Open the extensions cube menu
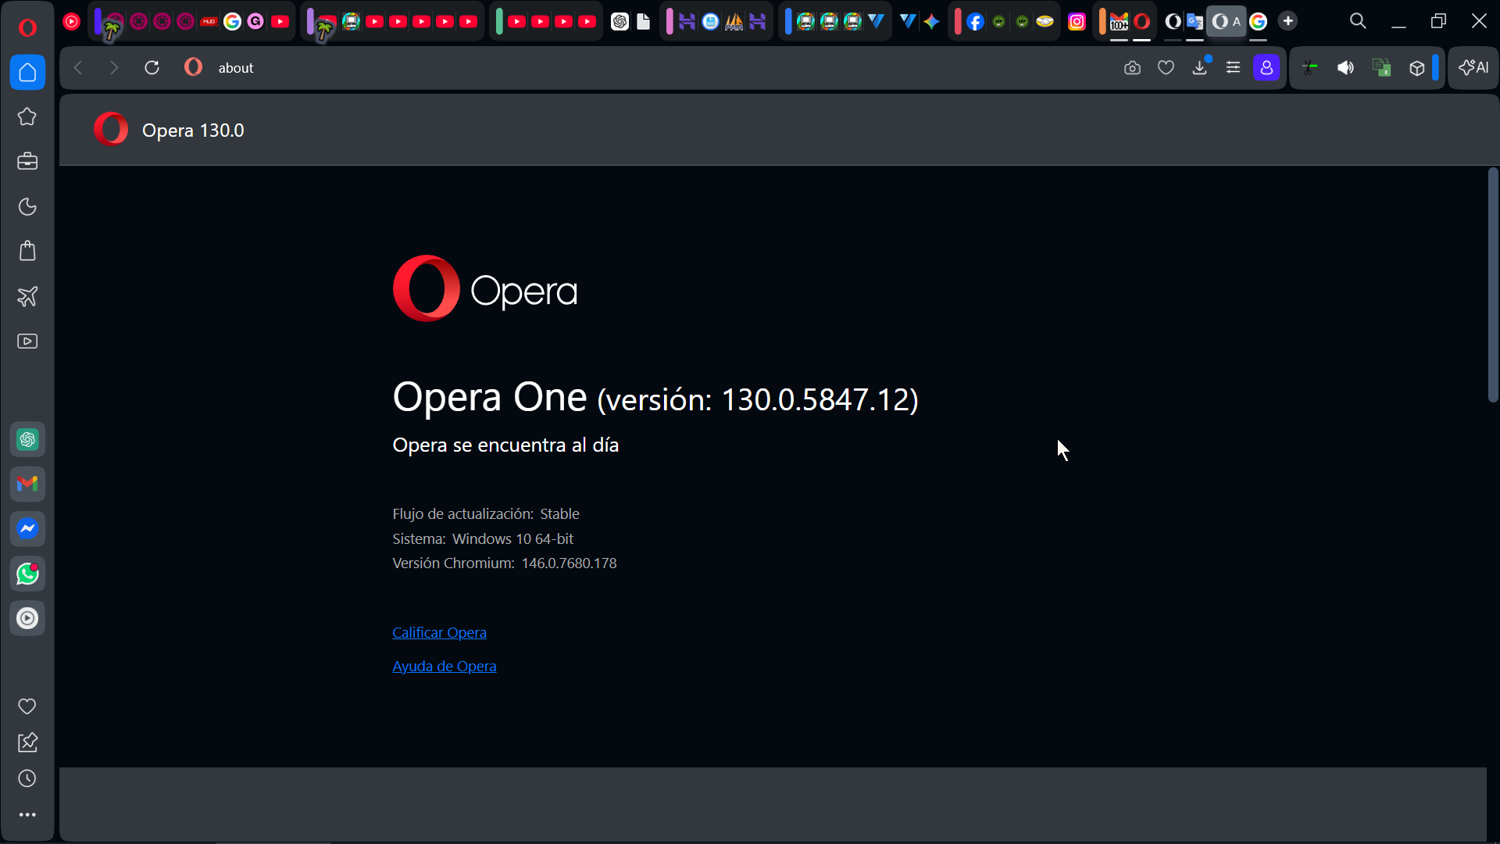The height and width of the screenshot is (844, 1500). tap(1416, 68)
